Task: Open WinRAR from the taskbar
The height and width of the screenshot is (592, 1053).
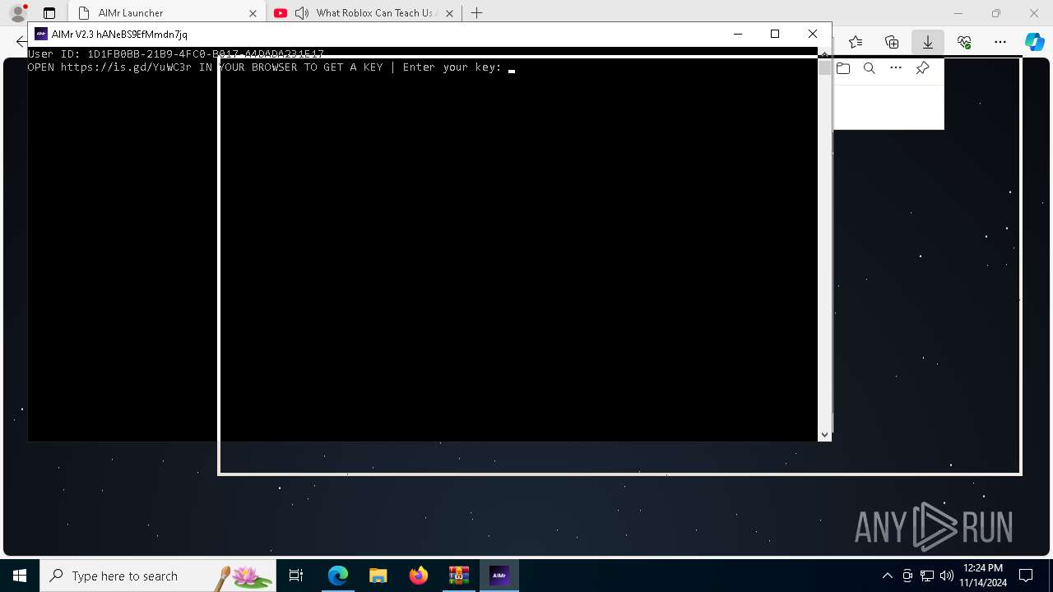Action: click(458, 576)
